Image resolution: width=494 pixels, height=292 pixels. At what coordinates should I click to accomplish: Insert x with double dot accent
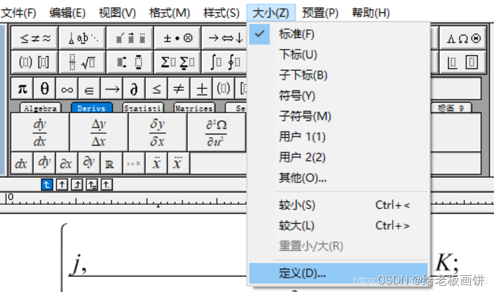tap(156, 163)
